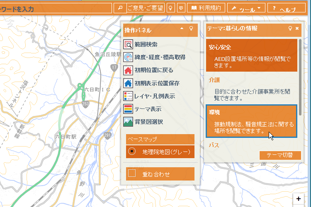Open ご意見・ご要望 feedback link

tap(146, 8)
